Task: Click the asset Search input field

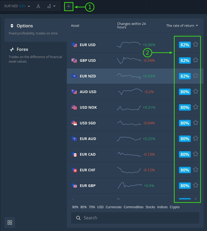Action: (x=135, y=218)
